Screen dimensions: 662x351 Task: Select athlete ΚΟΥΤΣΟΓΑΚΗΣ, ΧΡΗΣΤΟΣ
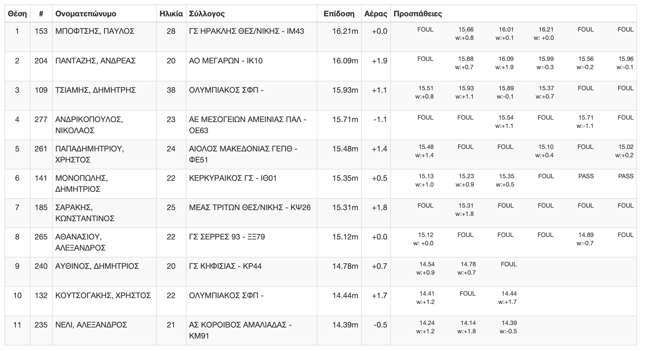[x=103, y=295]
